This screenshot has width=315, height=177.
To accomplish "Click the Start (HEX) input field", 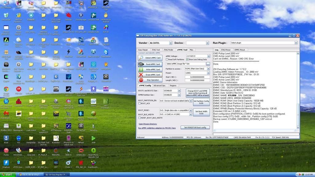I will [x=197, y=77].
